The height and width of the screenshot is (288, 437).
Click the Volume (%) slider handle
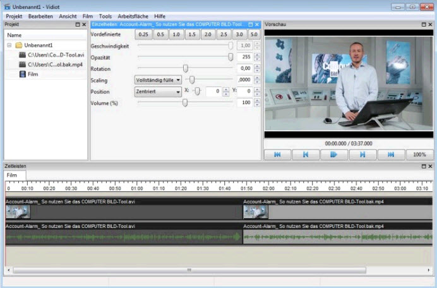(185, 102)
